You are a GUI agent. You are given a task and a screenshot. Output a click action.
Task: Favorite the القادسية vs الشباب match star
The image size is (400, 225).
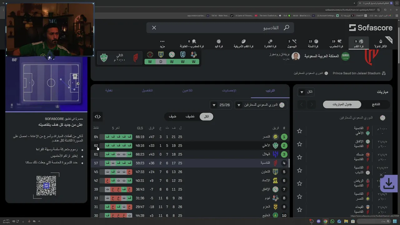[x=300, y=170]
